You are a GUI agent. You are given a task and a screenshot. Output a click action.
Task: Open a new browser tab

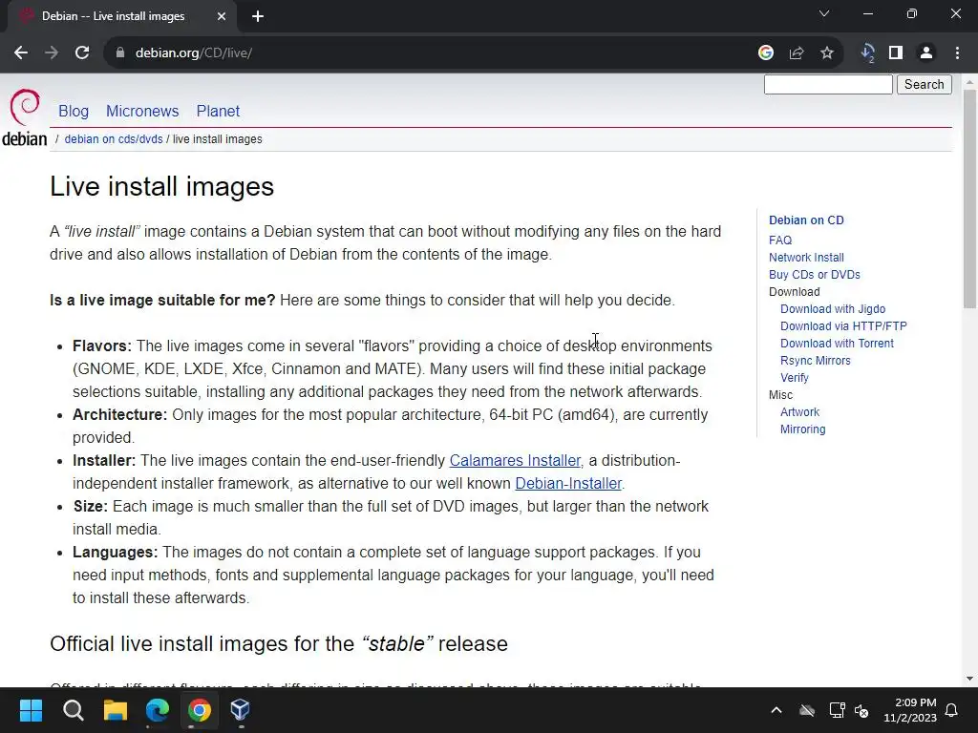(258, 17)
